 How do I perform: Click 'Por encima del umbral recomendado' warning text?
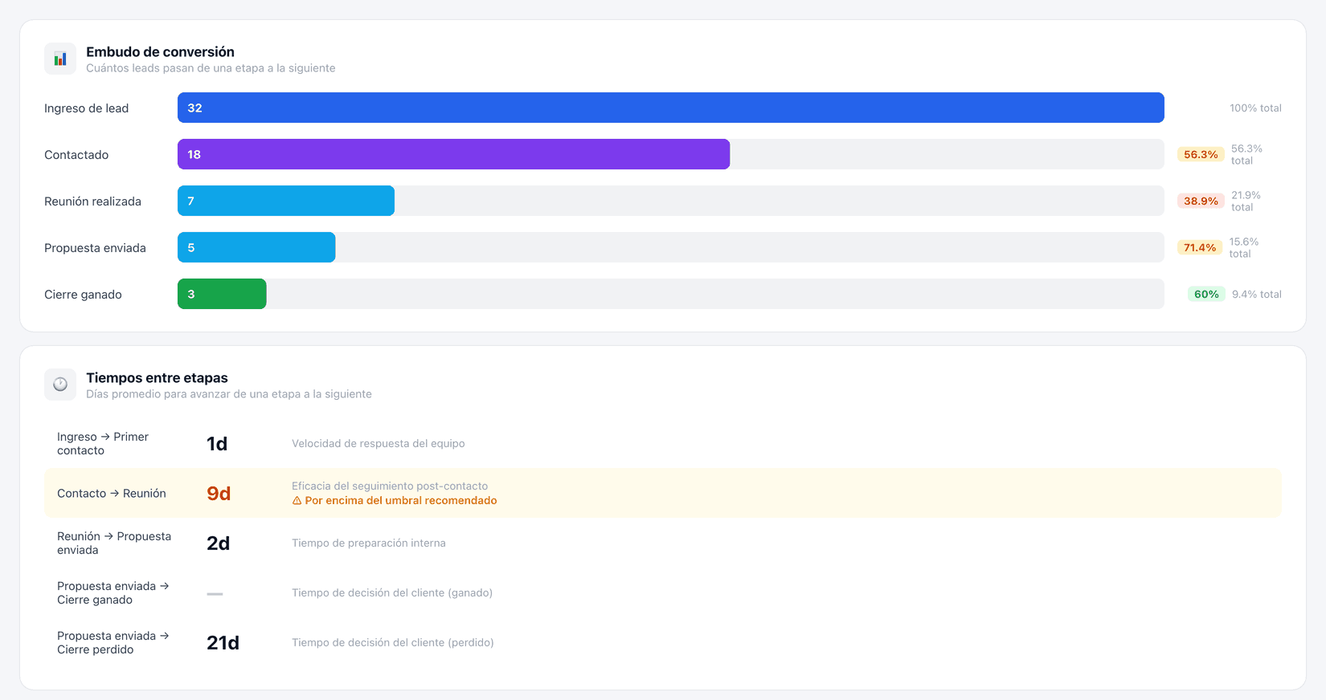[x=401, y=500]
